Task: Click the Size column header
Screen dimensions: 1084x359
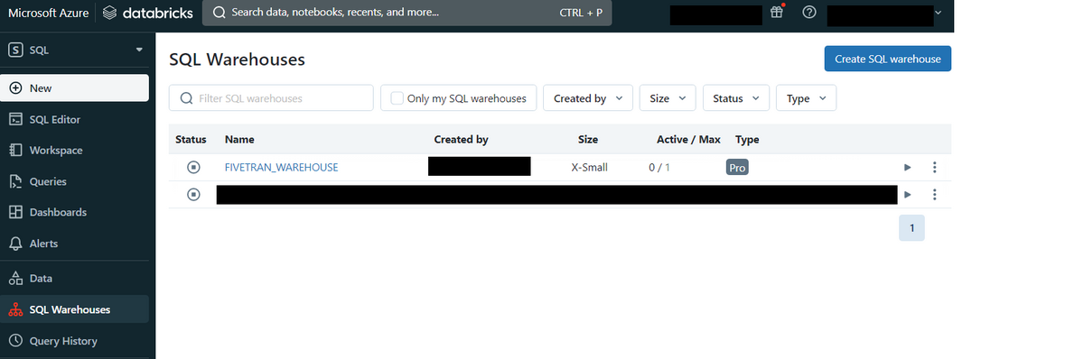Action: pyautogui.click(x=588, y=140)
